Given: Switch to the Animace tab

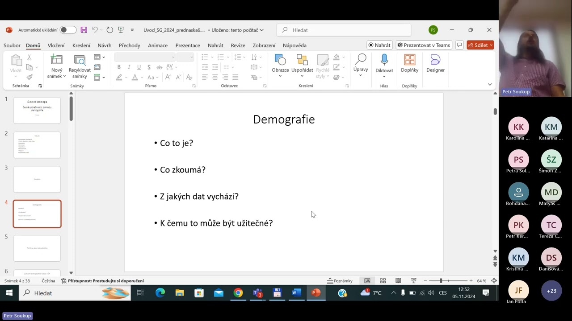Looking at the screenshot, I should pyautogui.click(x=158, y=45).
